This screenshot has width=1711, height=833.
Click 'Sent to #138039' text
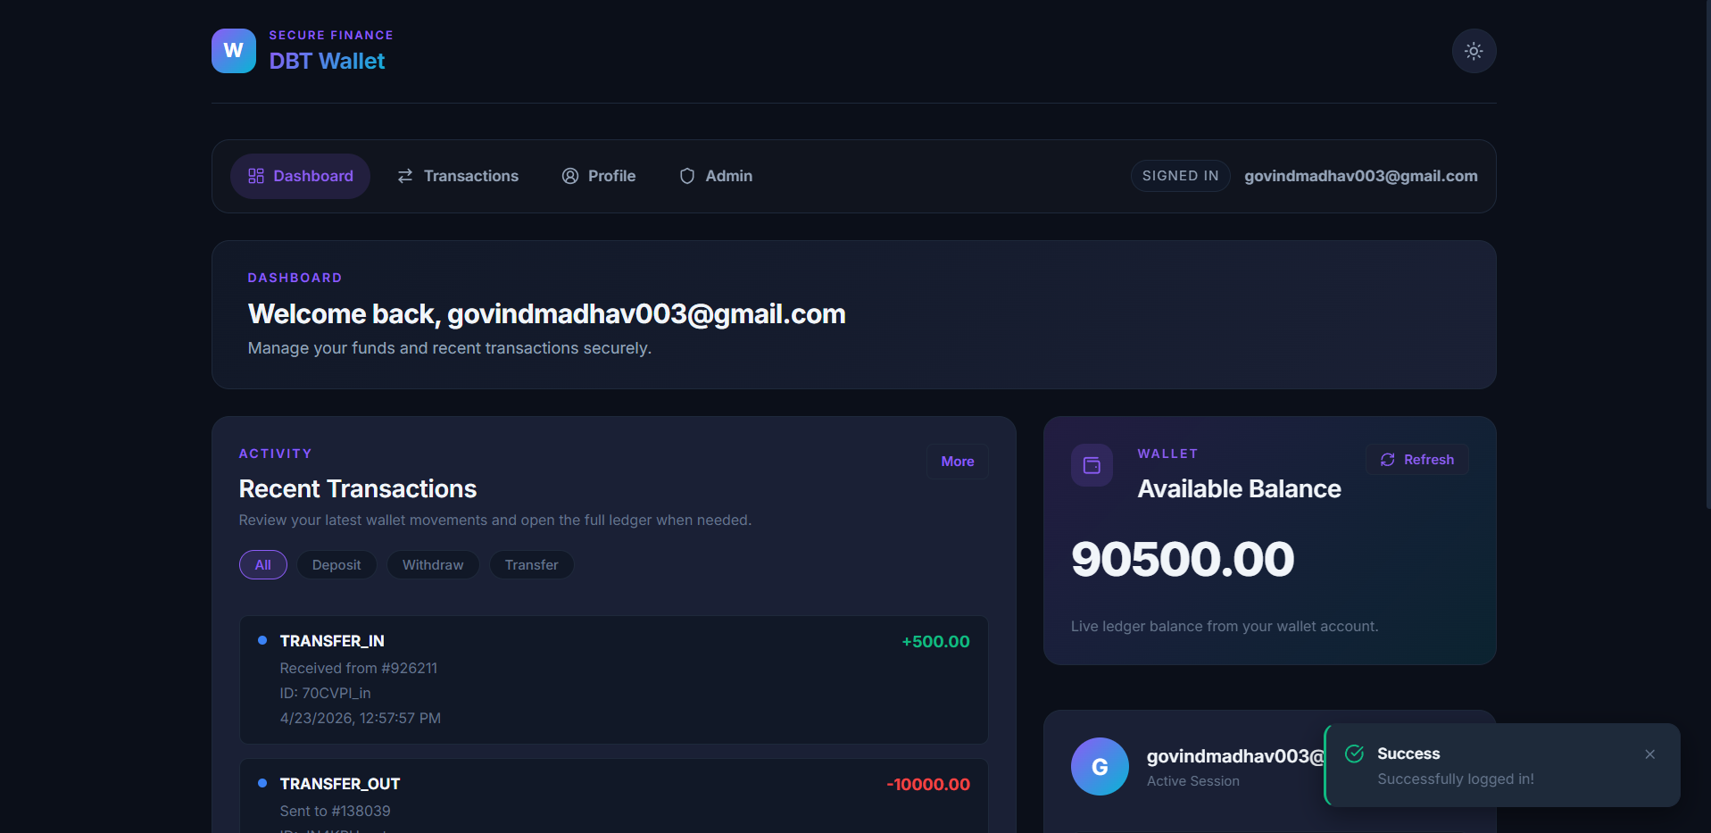(x=336, y=811)
